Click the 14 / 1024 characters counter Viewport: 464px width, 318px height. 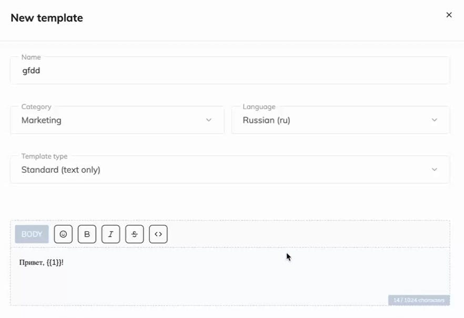[419, 301]
